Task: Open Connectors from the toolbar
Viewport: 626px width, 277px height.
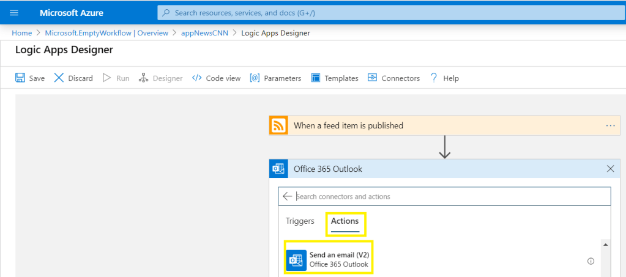Action: pyautogui.click(x=393, y=78)
